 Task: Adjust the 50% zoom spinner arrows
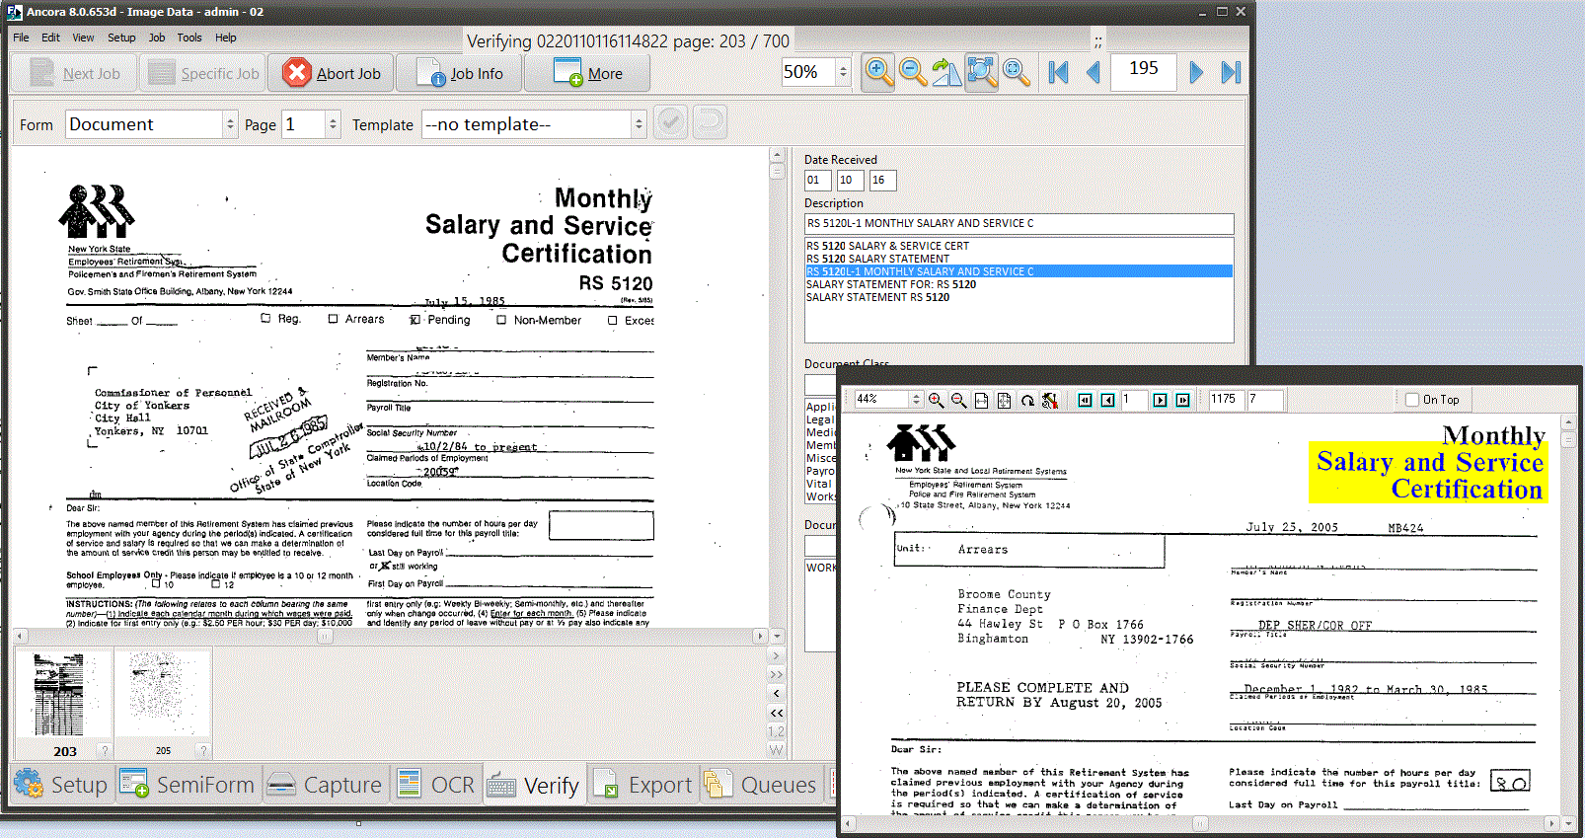coord(843,72)
